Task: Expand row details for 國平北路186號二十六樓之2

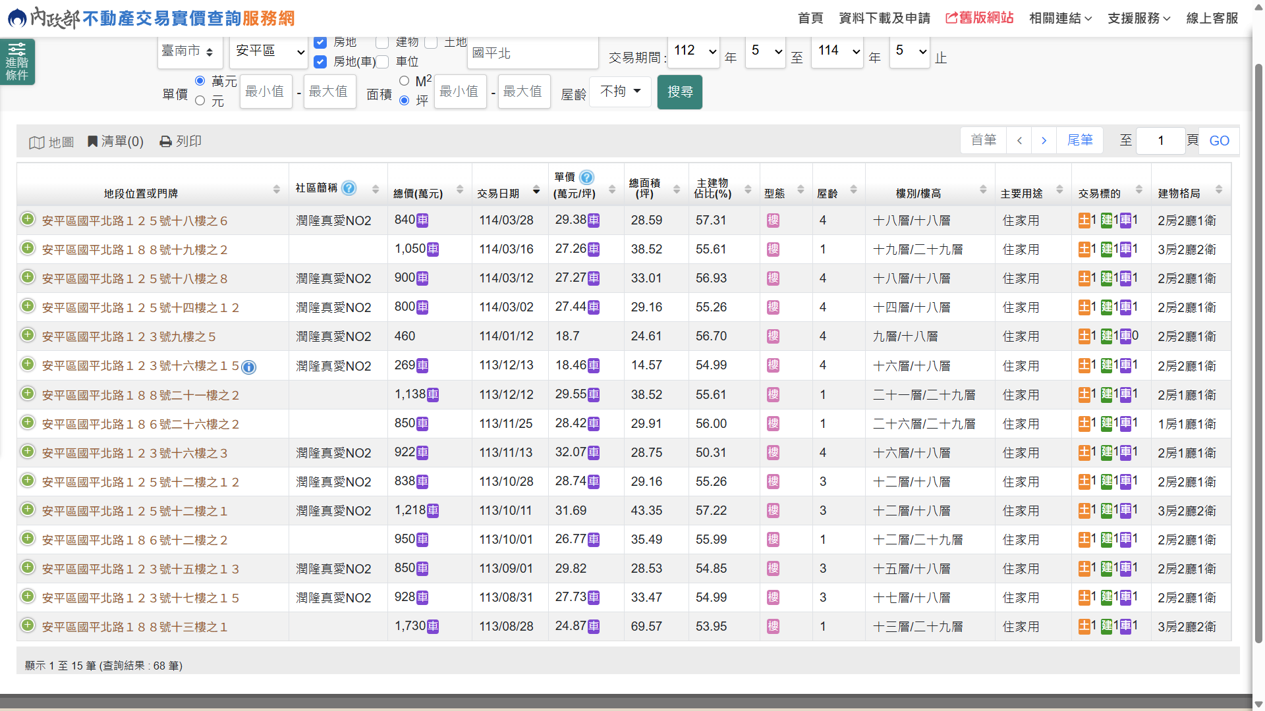Action: click(x=27, y=423)
